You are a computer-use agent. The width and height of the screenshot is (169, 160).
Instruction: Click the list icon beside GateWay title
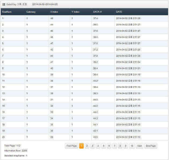pos(4,4)
